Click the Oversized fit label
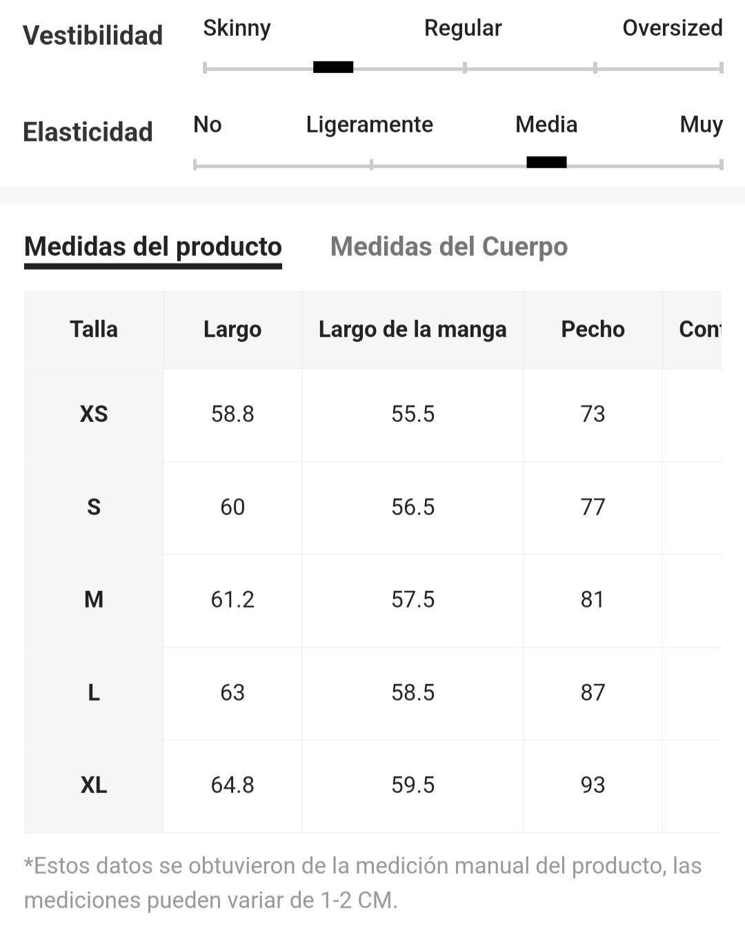Viewport: 745px width, 933px height. 673,28
